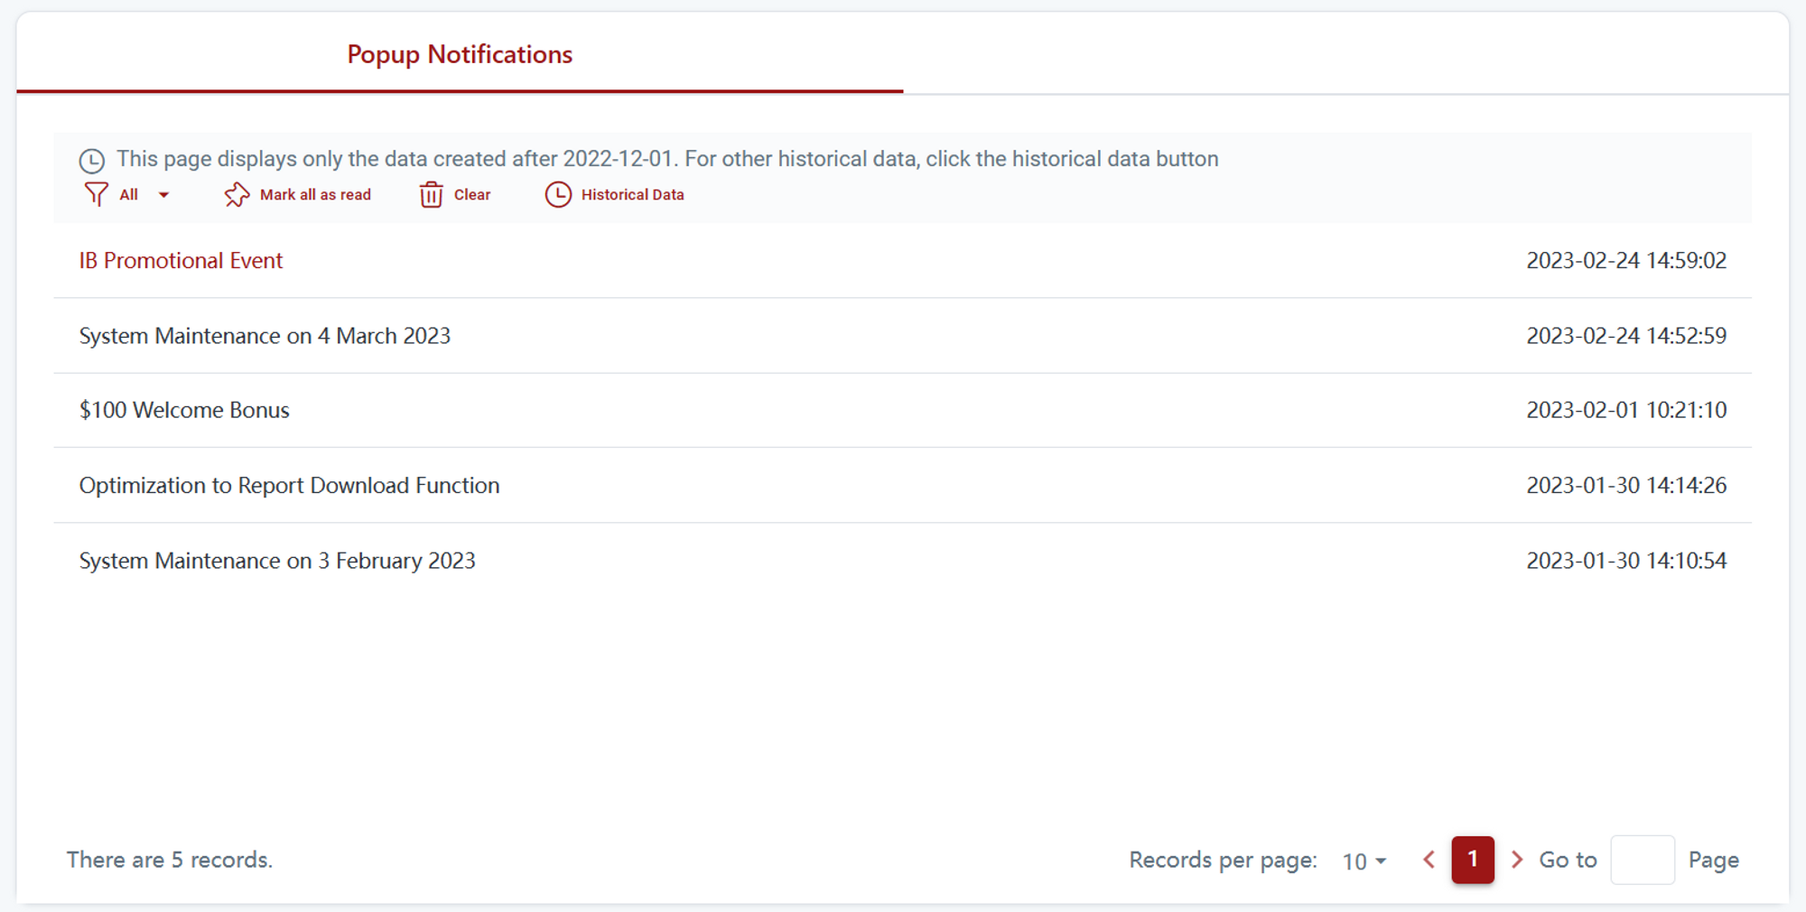Open the $100 Welcome Bonus notification
The image size is (1806, 912).
tap(184, 410)
